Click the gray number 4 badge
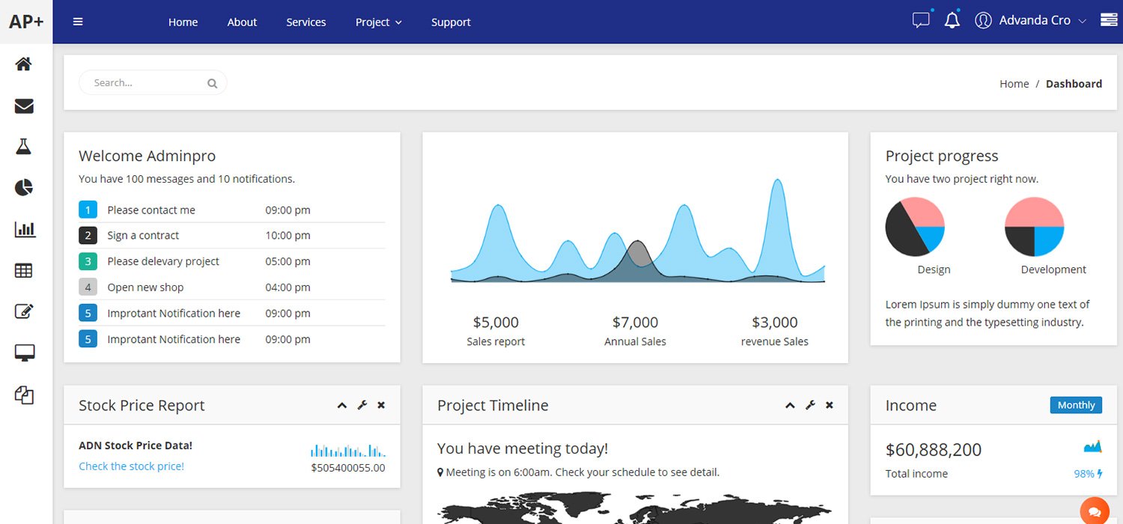 [x=88, y=287]
